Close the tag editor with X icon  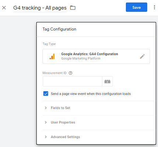(x=4, y=8)
